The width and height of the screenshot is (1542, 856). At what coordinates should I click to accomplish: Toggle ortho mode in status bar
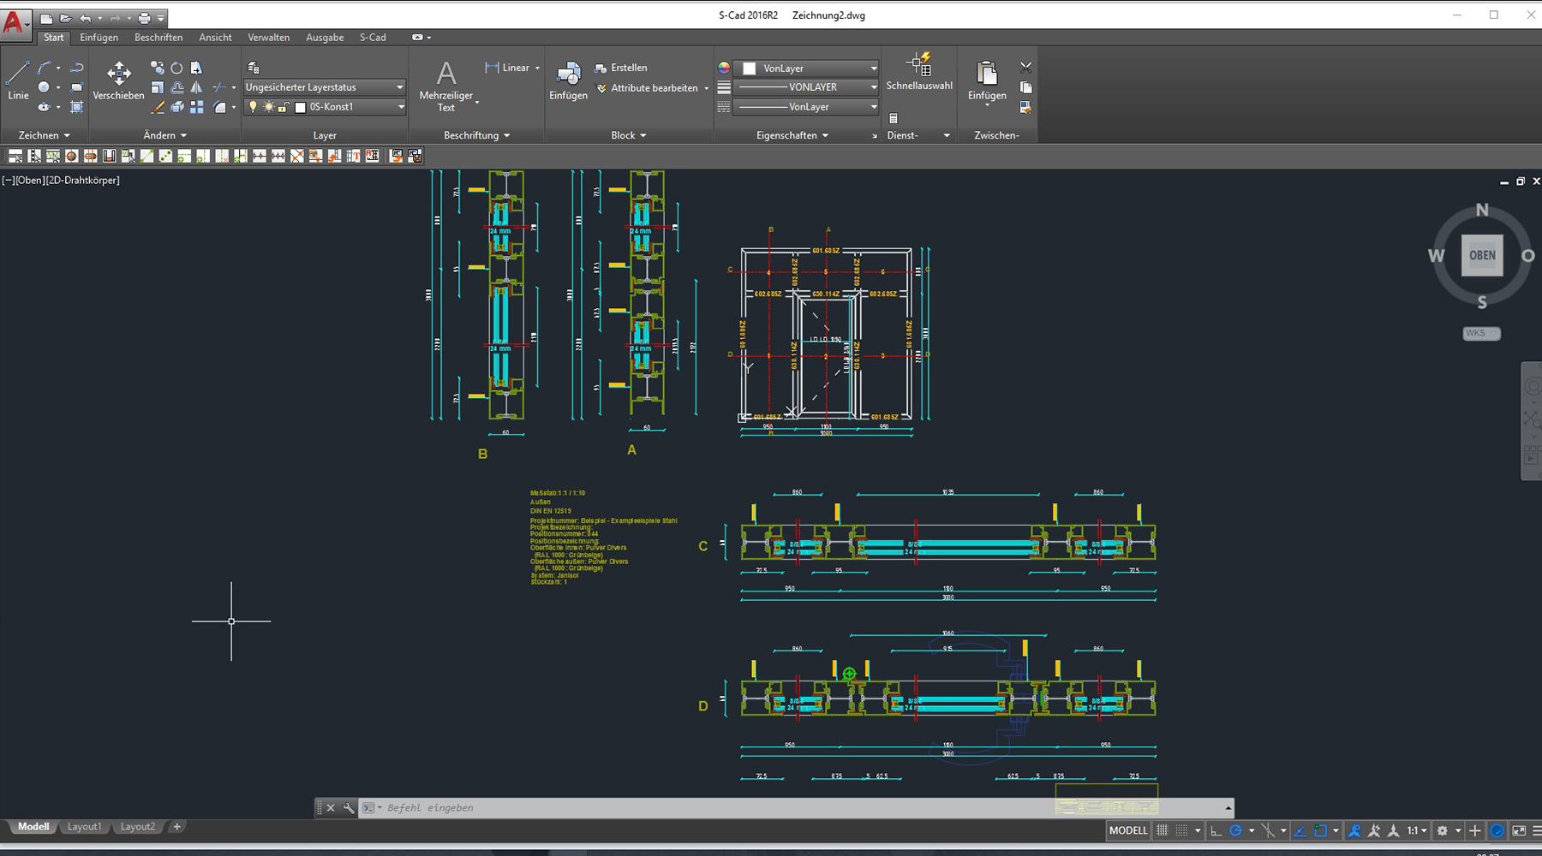tap(1216, 830)
